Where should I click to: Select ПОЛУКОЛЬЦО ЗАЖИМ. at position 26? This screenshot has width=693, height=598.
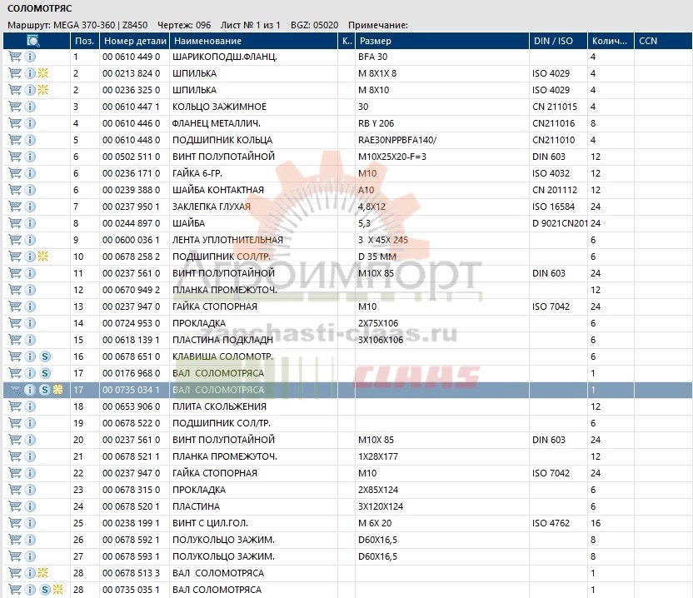pyautogui.click(x=223, y=540)
